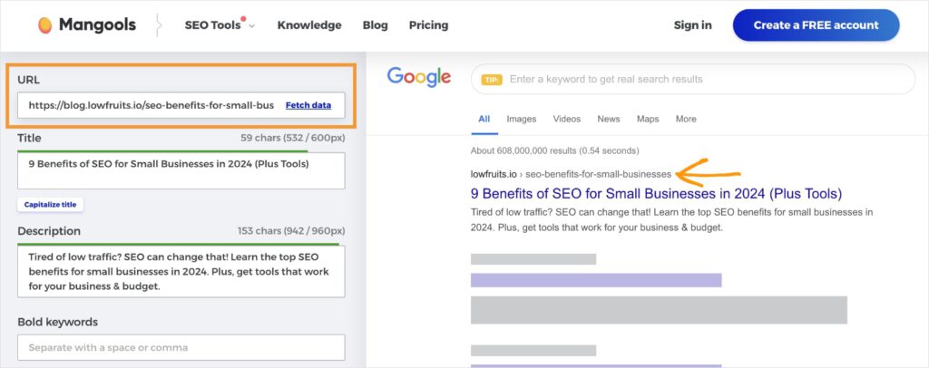Click the red notification dot on SEO Tools
The width and height of the screenshot is (929, 368).
[243, 19]
